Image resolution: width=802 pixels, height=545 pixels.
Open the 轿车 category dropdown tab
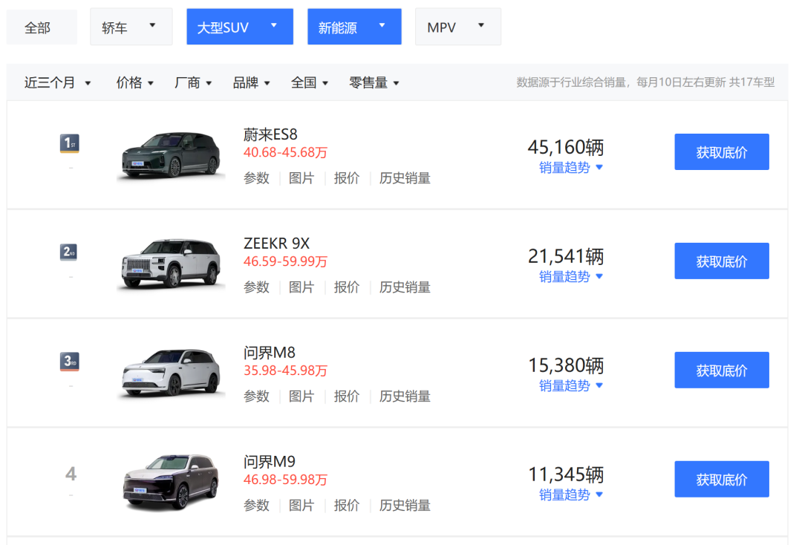coord(131,27)
